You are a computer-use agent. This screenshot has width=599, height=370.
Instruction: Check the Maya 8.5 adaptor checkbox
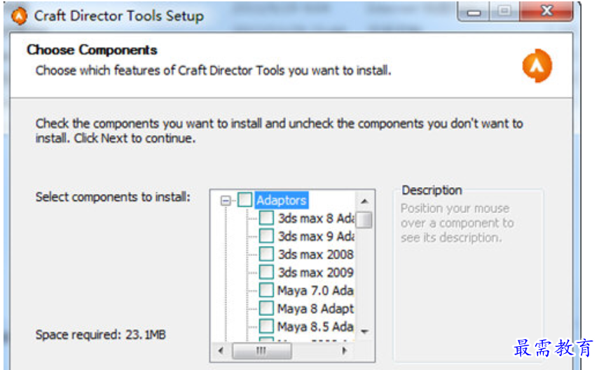(x=266, y=326)
